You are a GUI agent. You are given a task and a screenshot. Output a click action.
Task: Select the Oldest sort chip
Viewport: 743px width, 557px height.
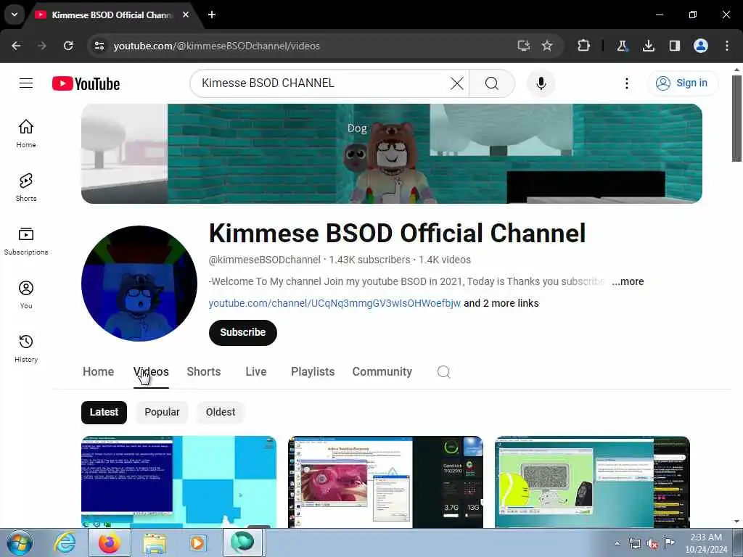pos(221,412)
